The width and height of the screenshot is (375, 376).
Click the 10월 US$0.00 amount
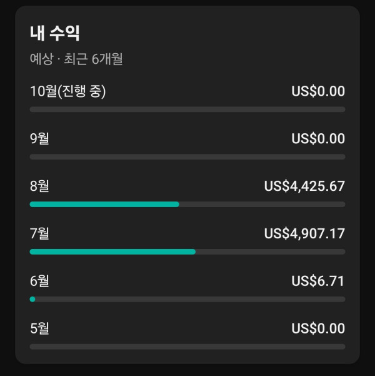pyautogui.click(x=318, y=91)
